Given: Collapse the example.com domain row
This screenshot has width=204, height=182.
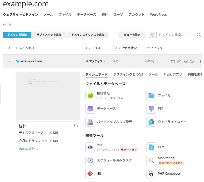Looking at the screenshot, I should tap(9, 61).
